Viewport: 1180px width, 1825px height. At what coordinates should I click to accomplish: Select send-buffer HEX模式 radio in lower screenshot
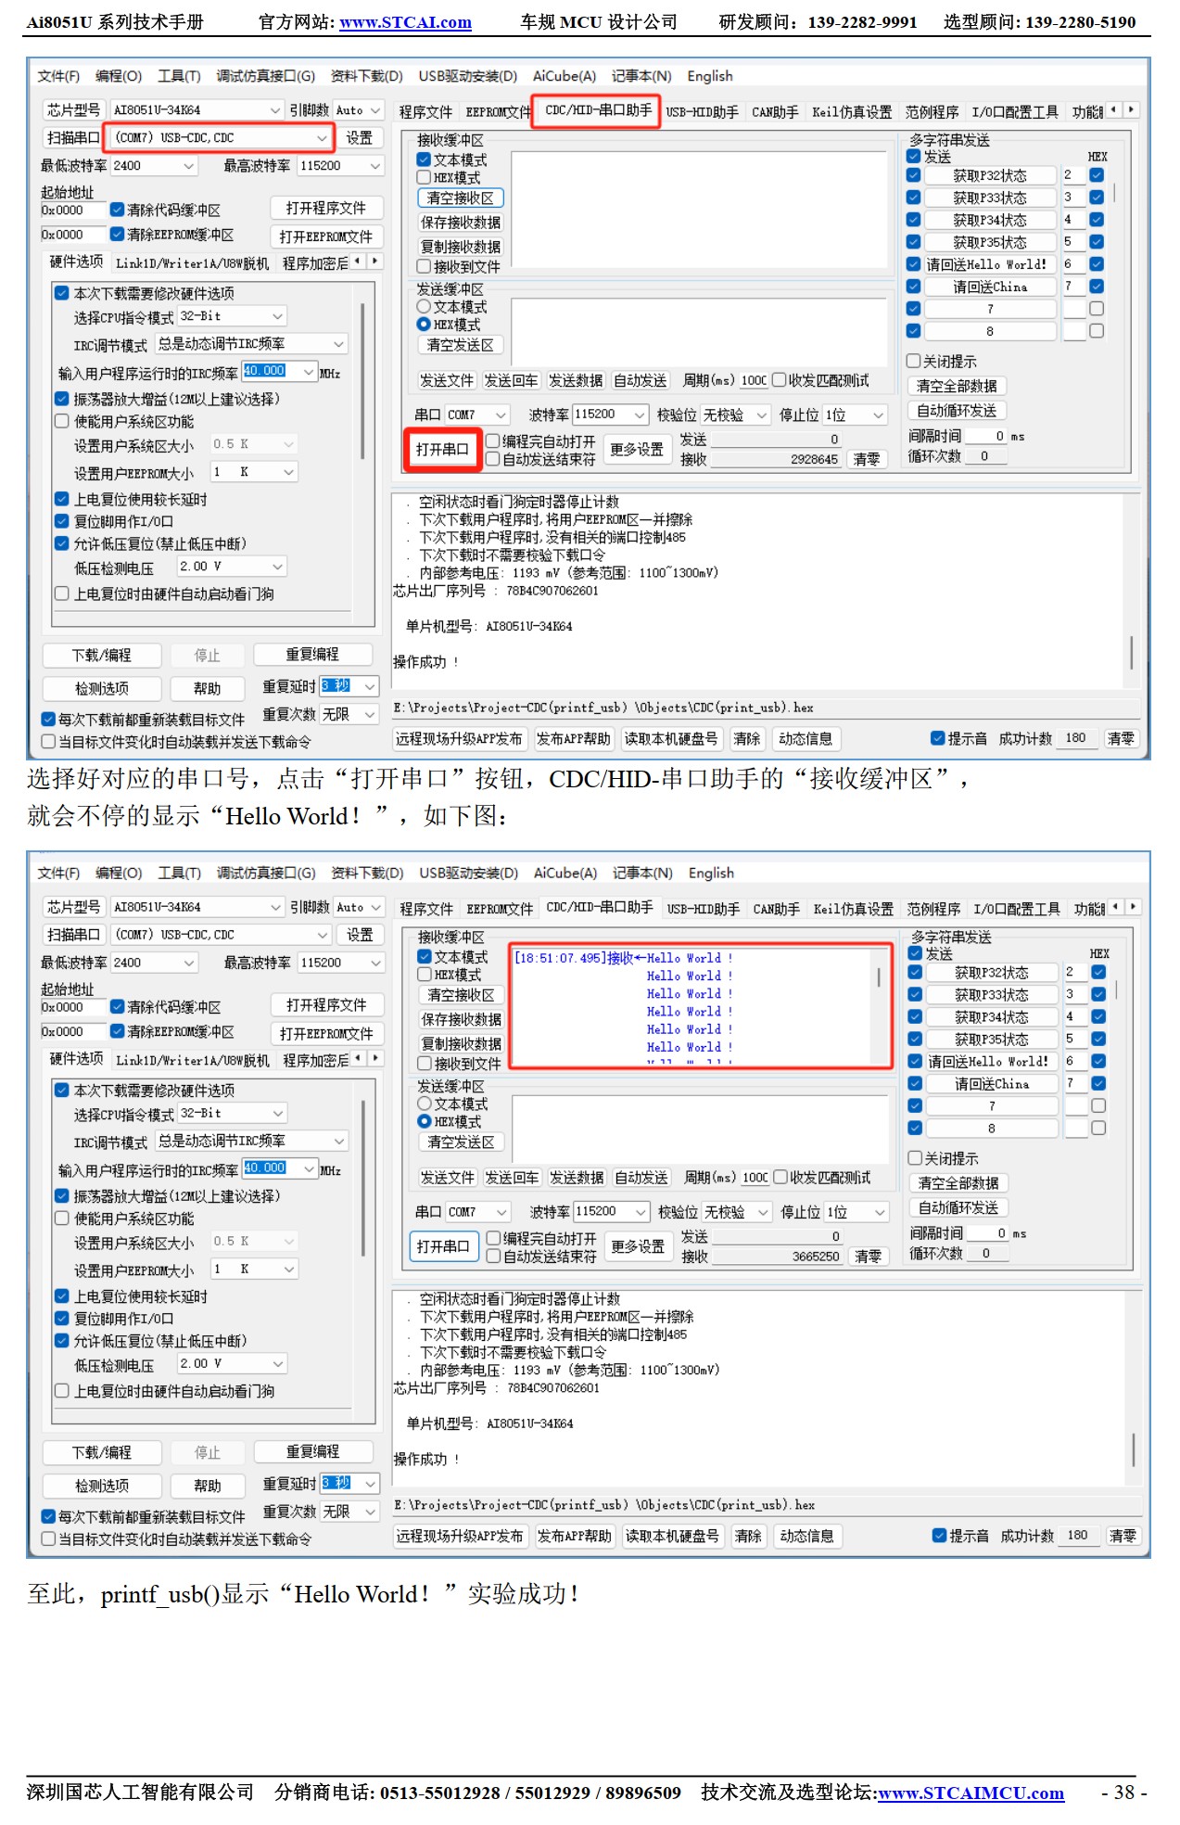(425, 1122)
